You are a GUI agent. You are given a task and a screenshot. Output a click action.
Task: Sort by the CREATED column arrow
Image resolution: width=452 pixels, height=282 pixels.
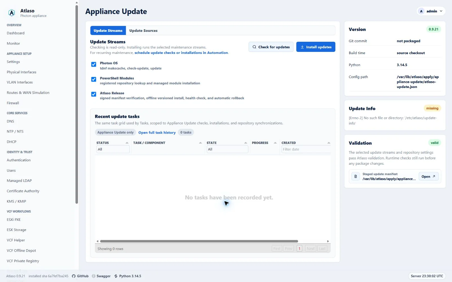pyautogui.click(x=329, y=143)
